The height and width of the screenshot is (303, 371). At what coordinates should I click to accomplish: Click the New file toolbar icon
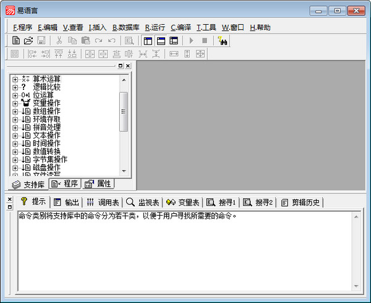pos(16,40)
